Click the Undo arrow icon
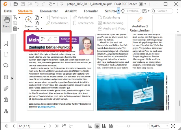Viewport: 181px width, 130px height. [x=37, y=4]
